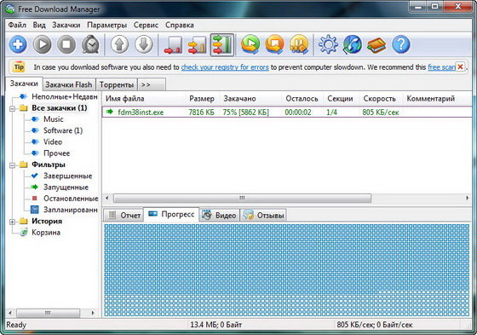Select the Music category
This screenshot has height=335, width=477.
[53, 119]
